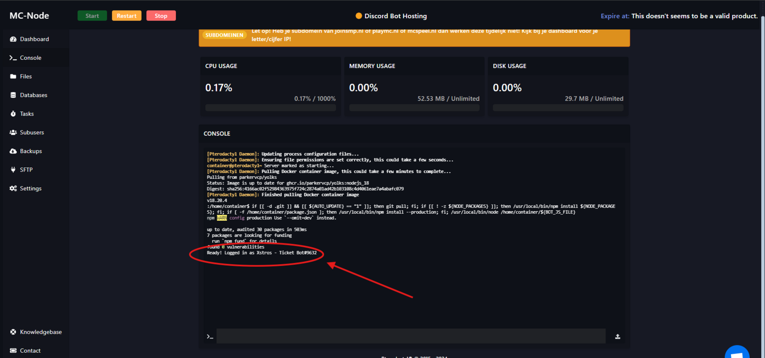
Task: Click the Disk usage progress bar
Action: [x=558, y=108]
